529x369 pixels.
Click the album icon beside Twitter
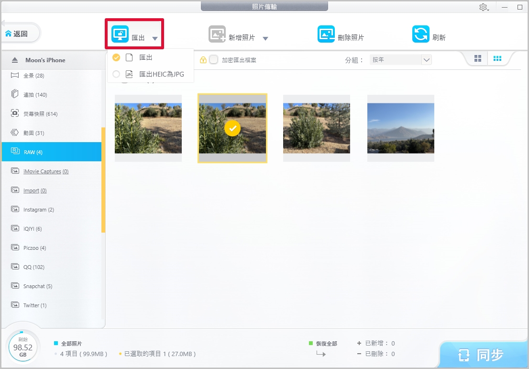pyautogui.click(x=15, y=305)
